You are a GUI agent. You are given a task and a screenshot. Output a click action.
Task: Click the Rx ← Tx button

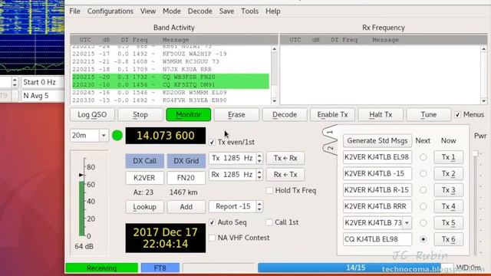point(285,174)
